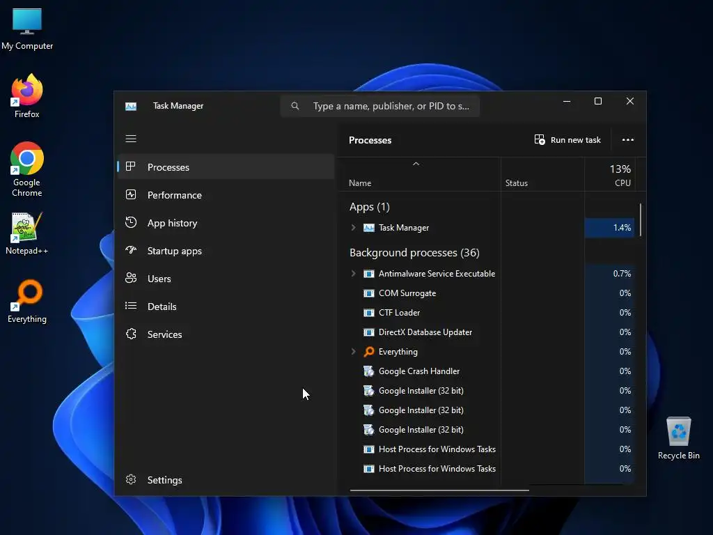Image resolution: width=713 pixels, height=535 pixels.
Task: Click the Processes sidebar icon
Action: click(130, 166)
